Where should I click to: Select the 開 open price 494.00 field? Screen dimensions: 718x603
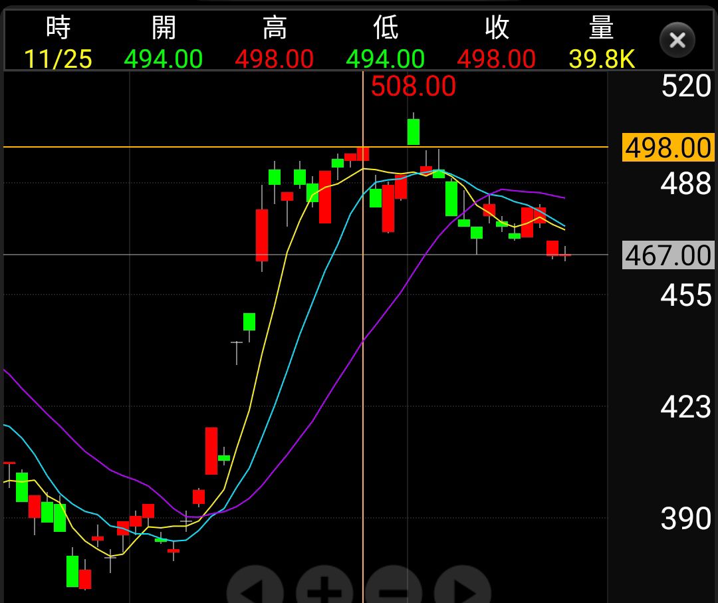point(164,59)
